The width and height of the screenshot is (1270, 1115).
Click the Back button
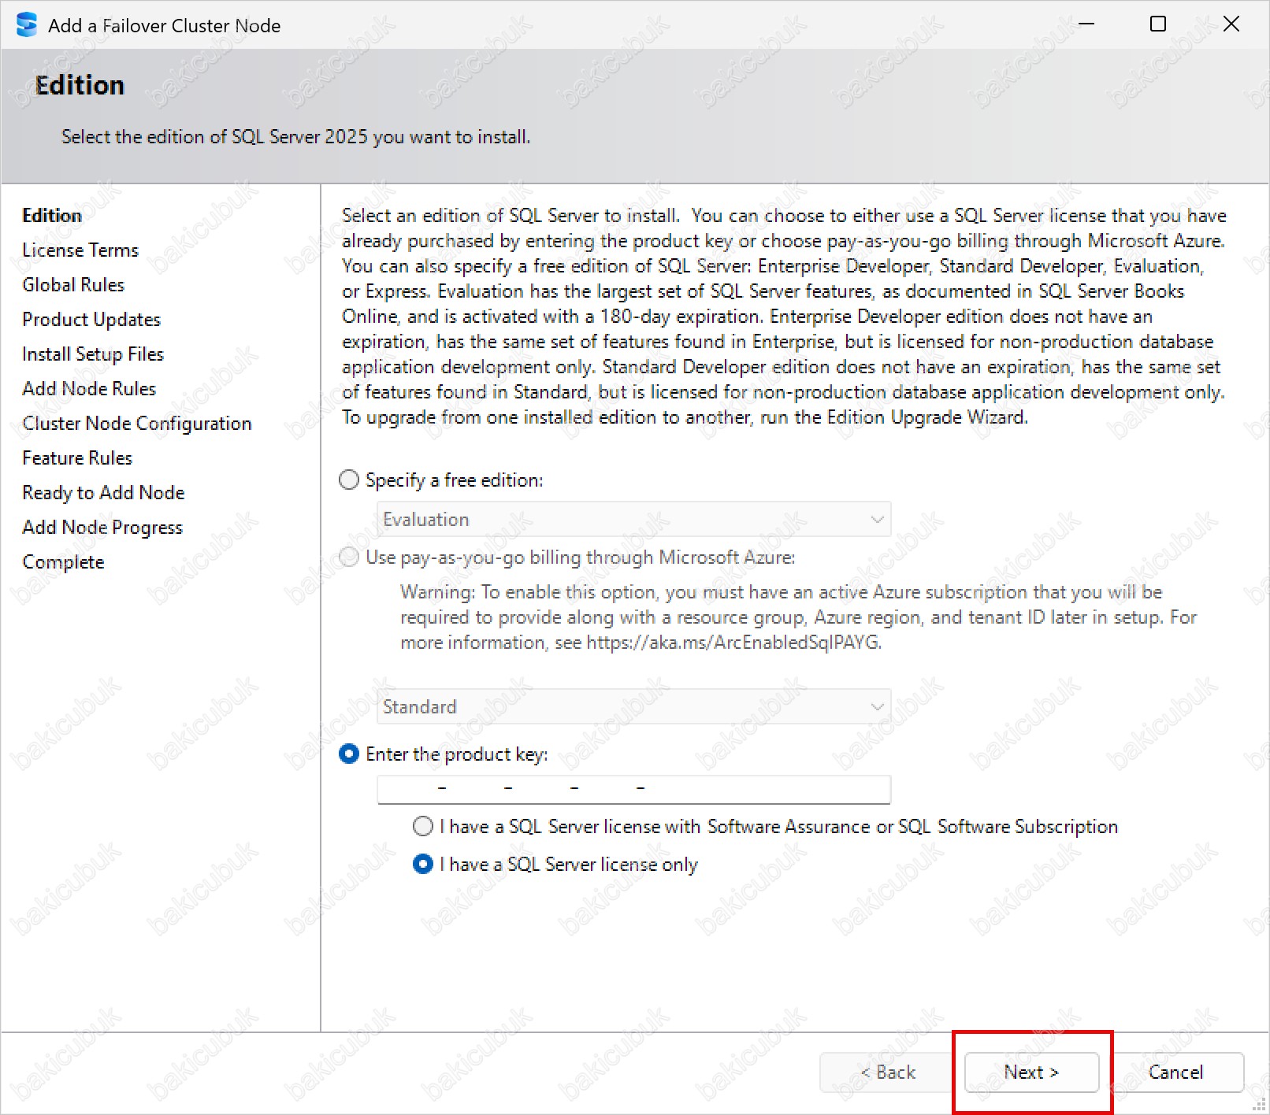pos(887,1072)
